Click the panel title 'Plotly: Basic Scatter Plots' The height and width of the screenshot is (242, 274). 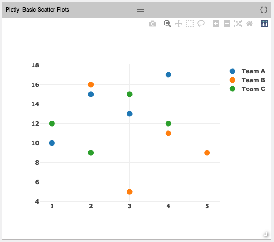point(37,10)
